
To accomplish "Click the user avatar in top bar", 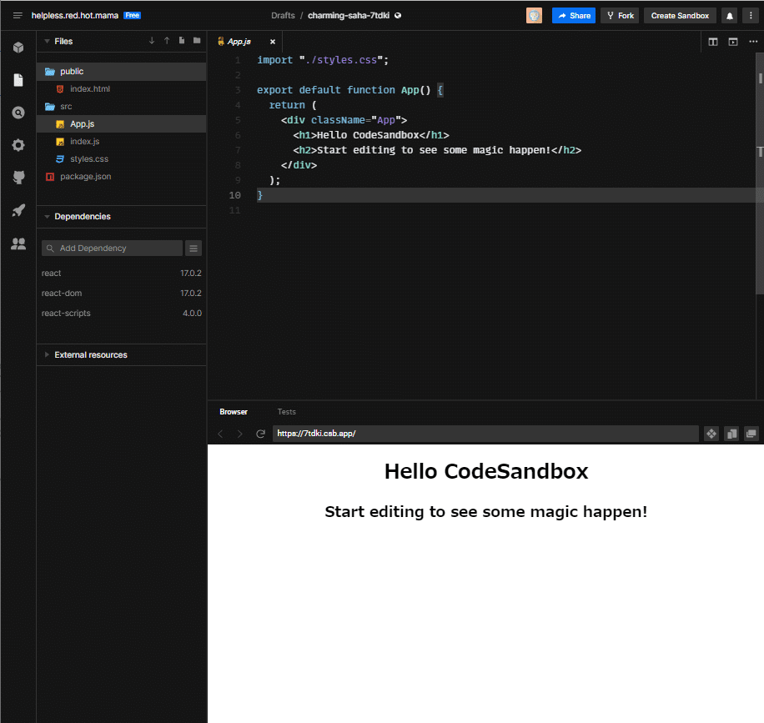I will coord(534,16).
